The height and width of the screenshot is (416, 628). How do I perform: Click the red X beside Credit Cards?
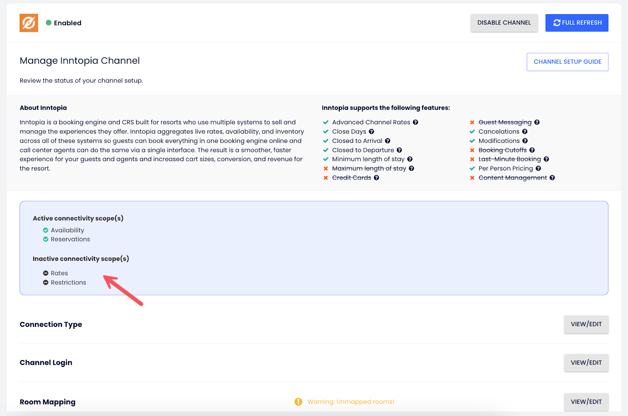[x=326, y=178]
